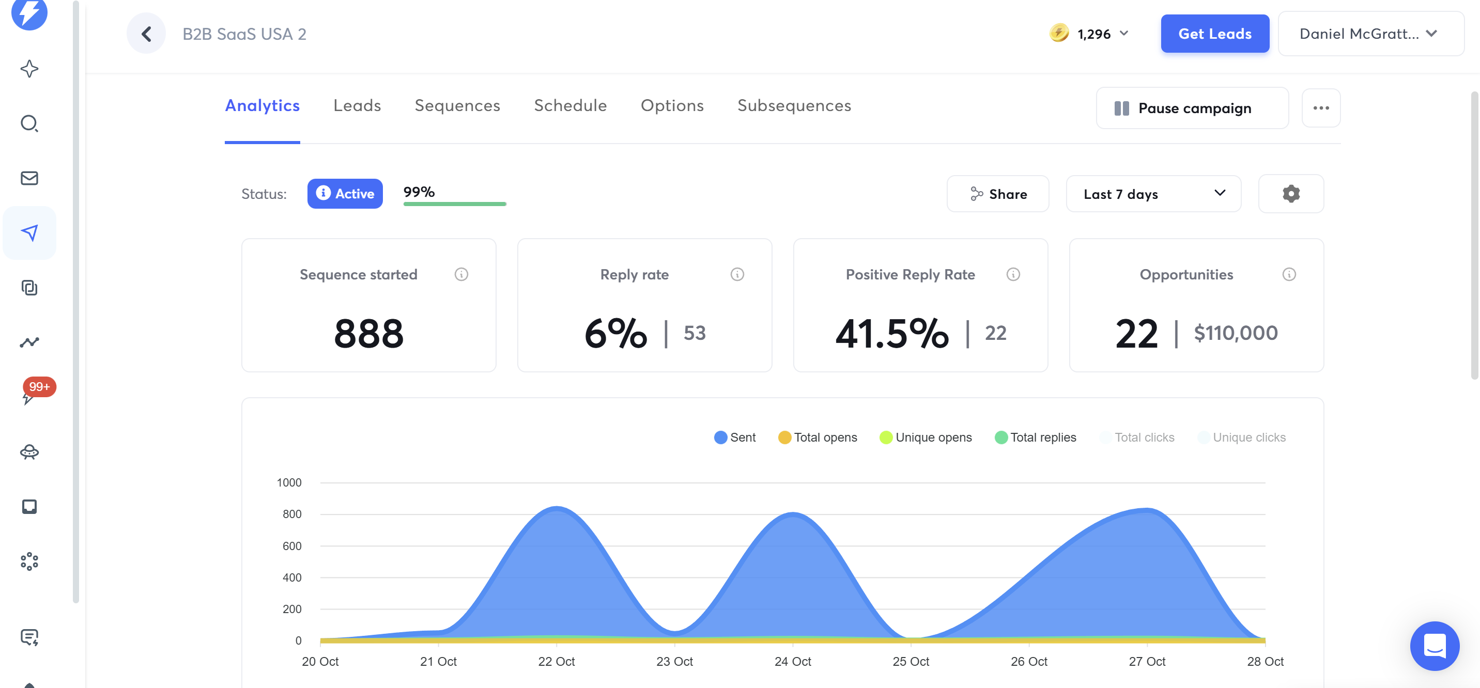Screen dimensions: 1480x688
Task: Click the B2B SaaS USA 2 title
Action: (x=244, y=34)
